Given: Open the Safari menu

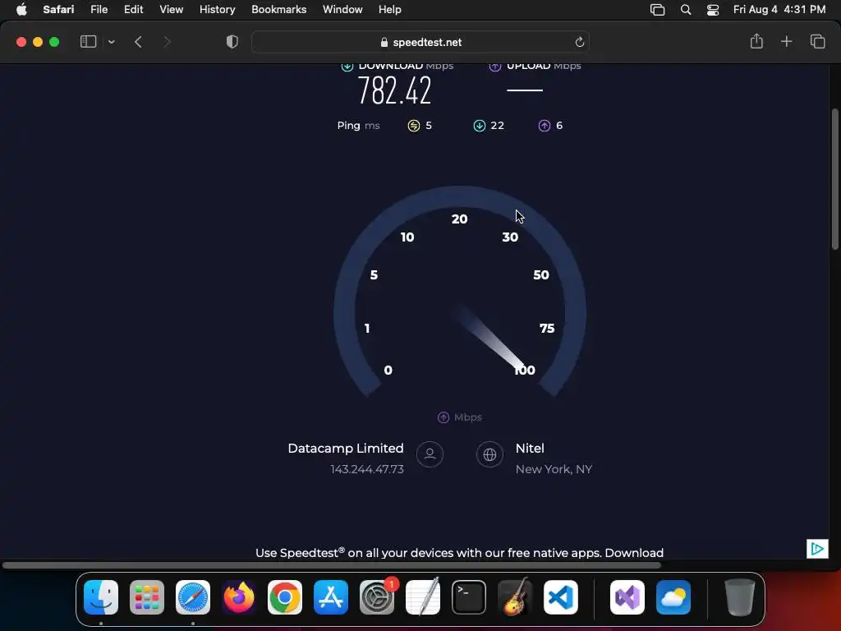Looking at the screenshot, I should (58, 10).
